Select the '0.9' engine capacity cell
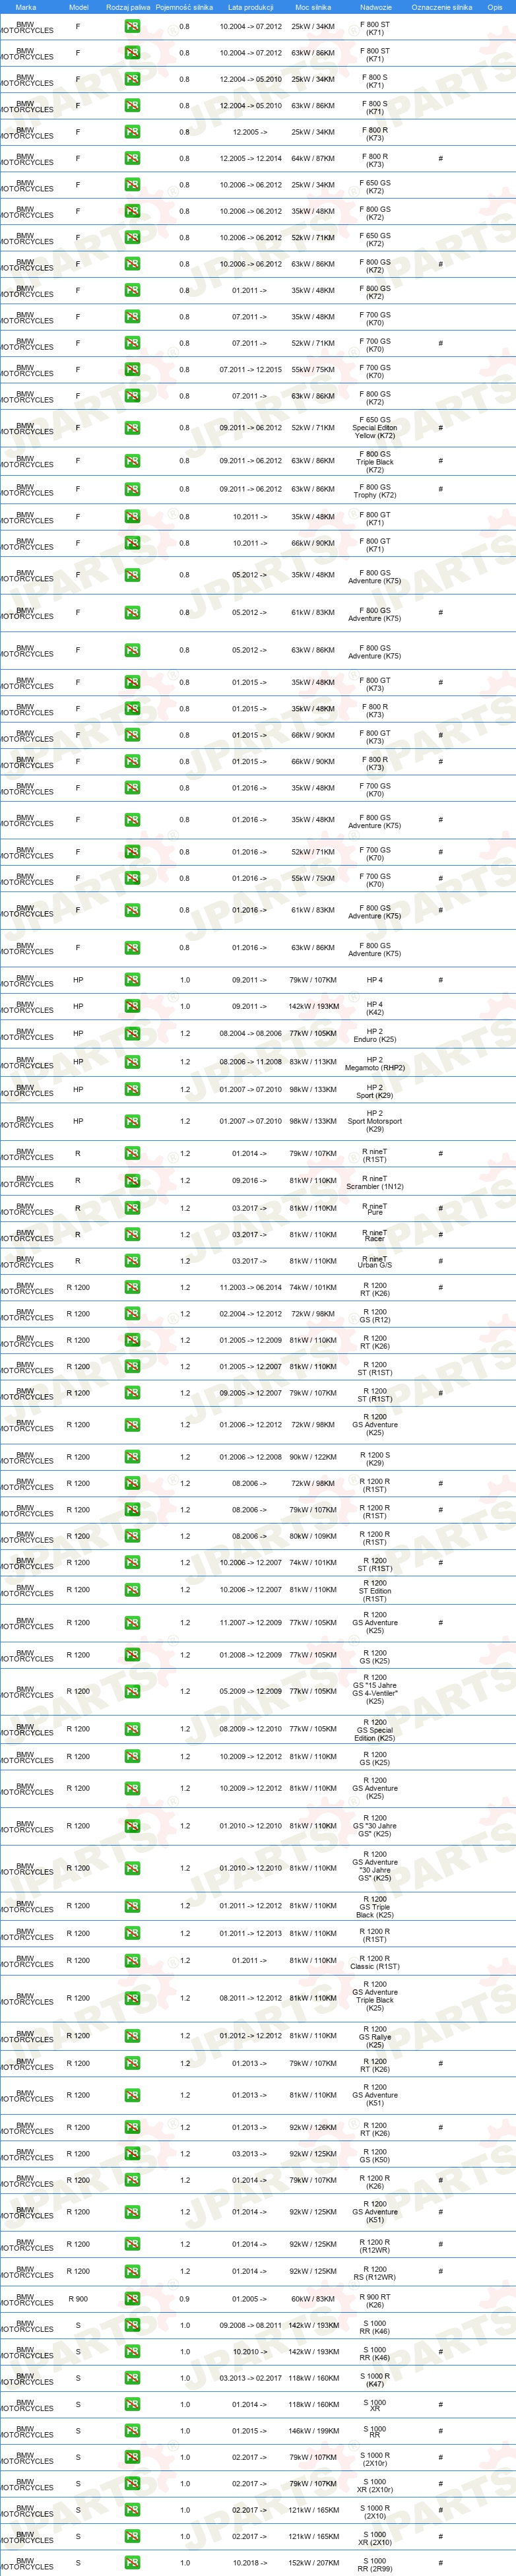Image resolution: width=516 pixels, height=2576 pixels. click(184, 2299)
